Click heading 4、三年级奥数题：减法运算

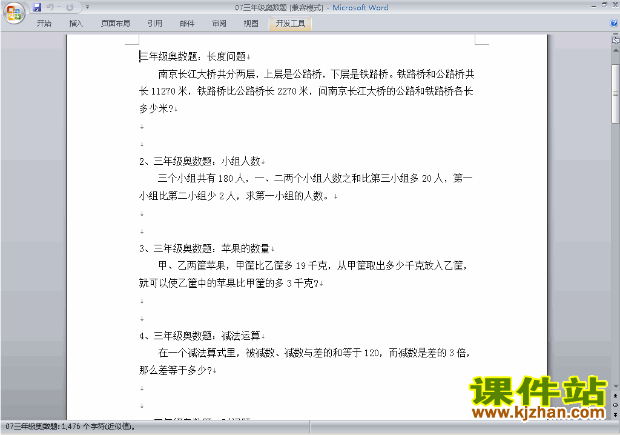[x=200, y=336]
